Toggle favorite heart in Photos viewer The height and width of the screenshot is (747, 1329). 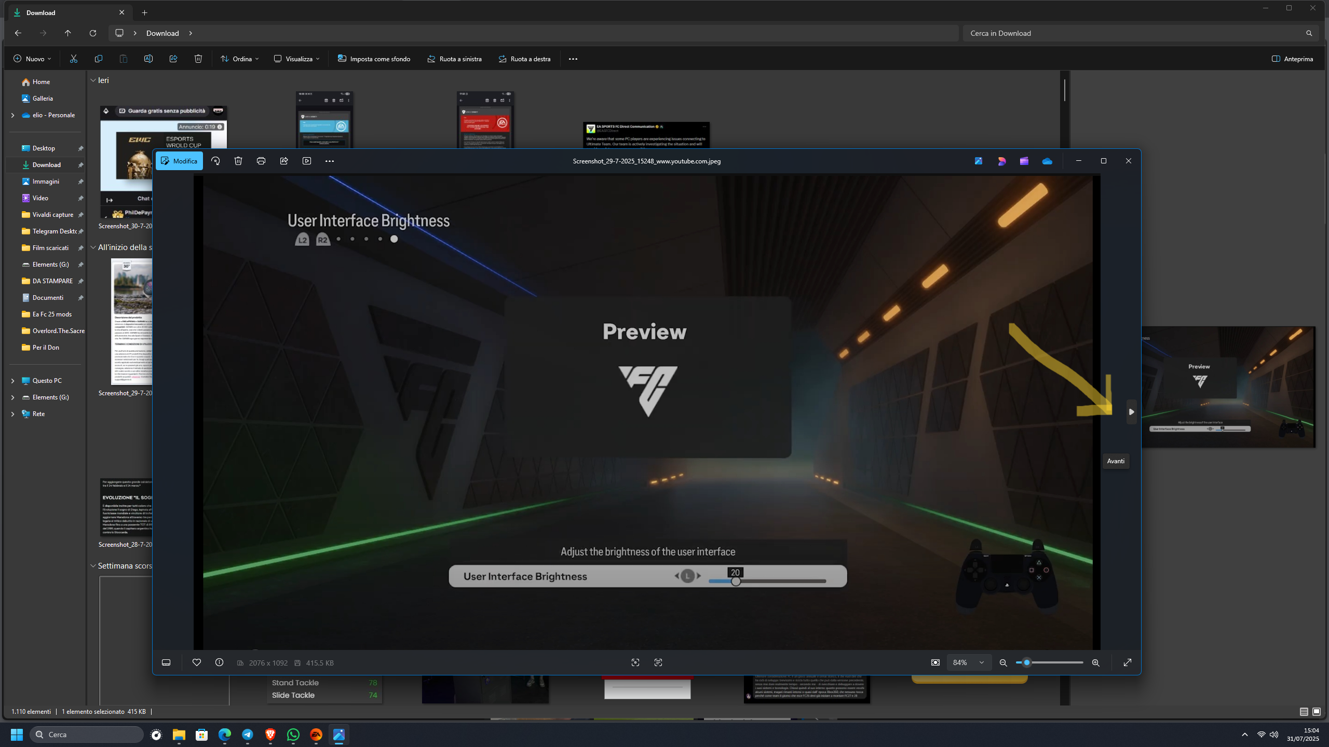[x=197, y=662]
